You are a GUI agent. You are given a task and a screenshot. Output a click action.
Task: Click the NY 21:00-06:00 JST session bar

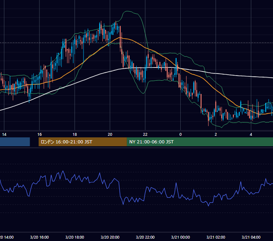200,142
